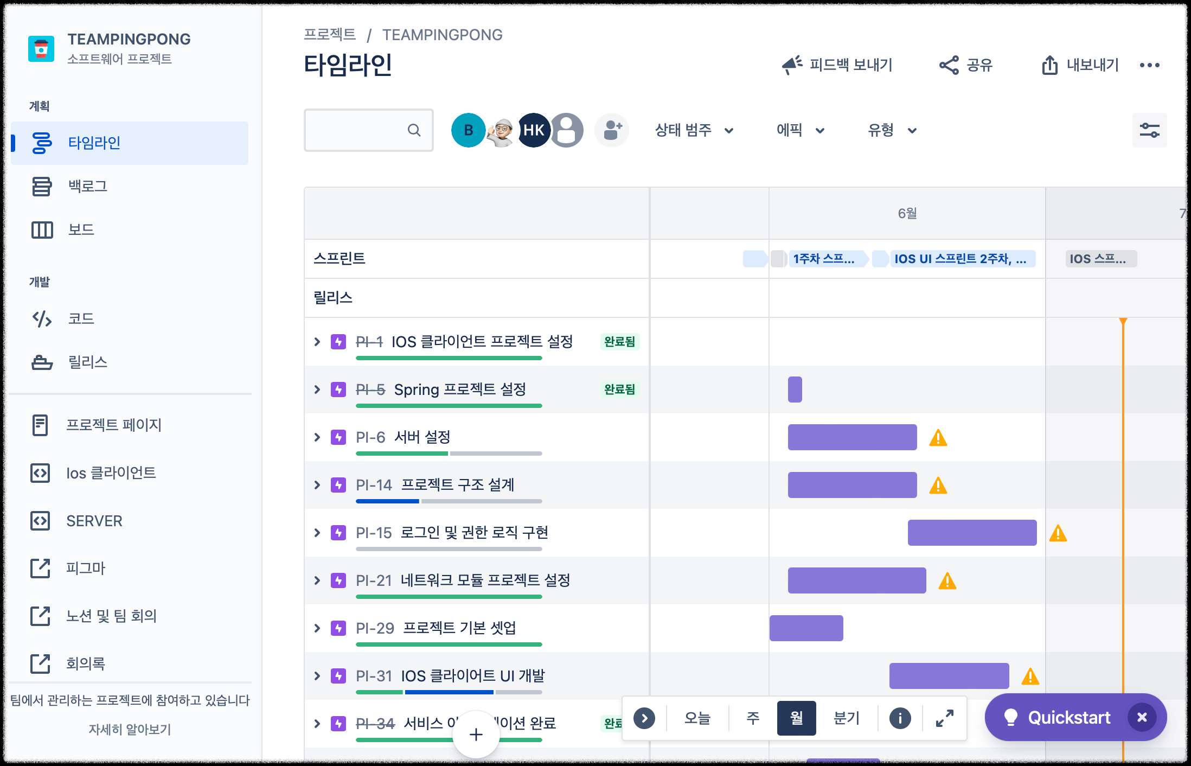Open view settings sliders icon
Image resolution: width=1191 pixels, height=766 pixels.
click(x=1149, y=130)
